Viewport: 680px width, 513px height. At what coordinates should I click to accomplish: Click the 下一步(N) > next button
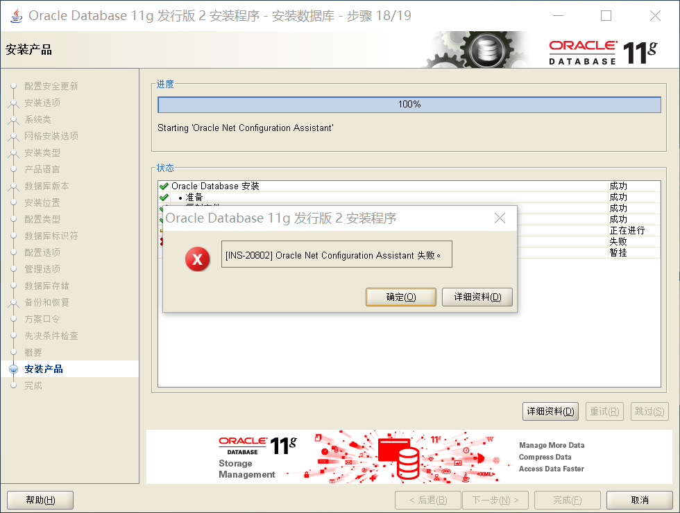[x=495, y=500]
